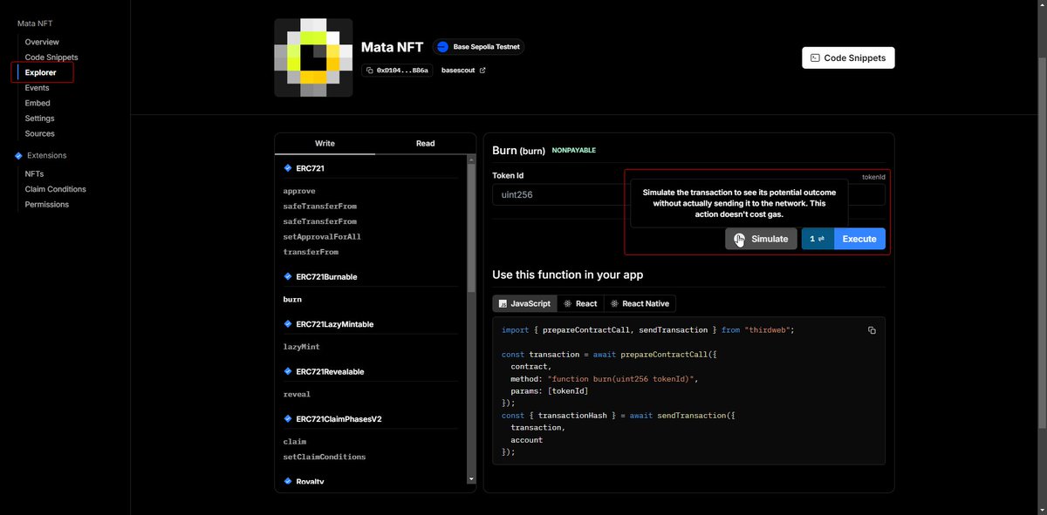This screenshot has width=1047, height=515.
Task: Select the JavaScript snippet tab
Action: (x=524, y=303)
